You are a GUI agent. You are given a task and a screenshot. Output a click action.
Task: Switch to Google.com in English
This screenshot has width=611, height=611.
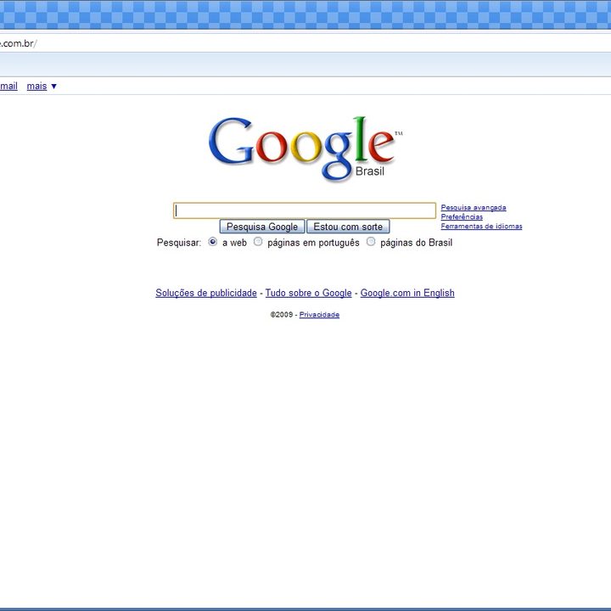click(x=407, y=294)
